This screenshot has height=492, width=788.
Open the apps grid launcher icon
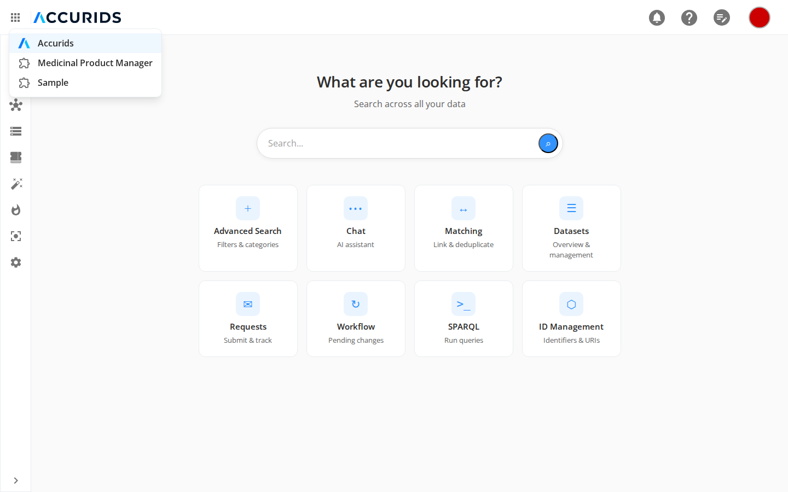[x=15, y=17]
